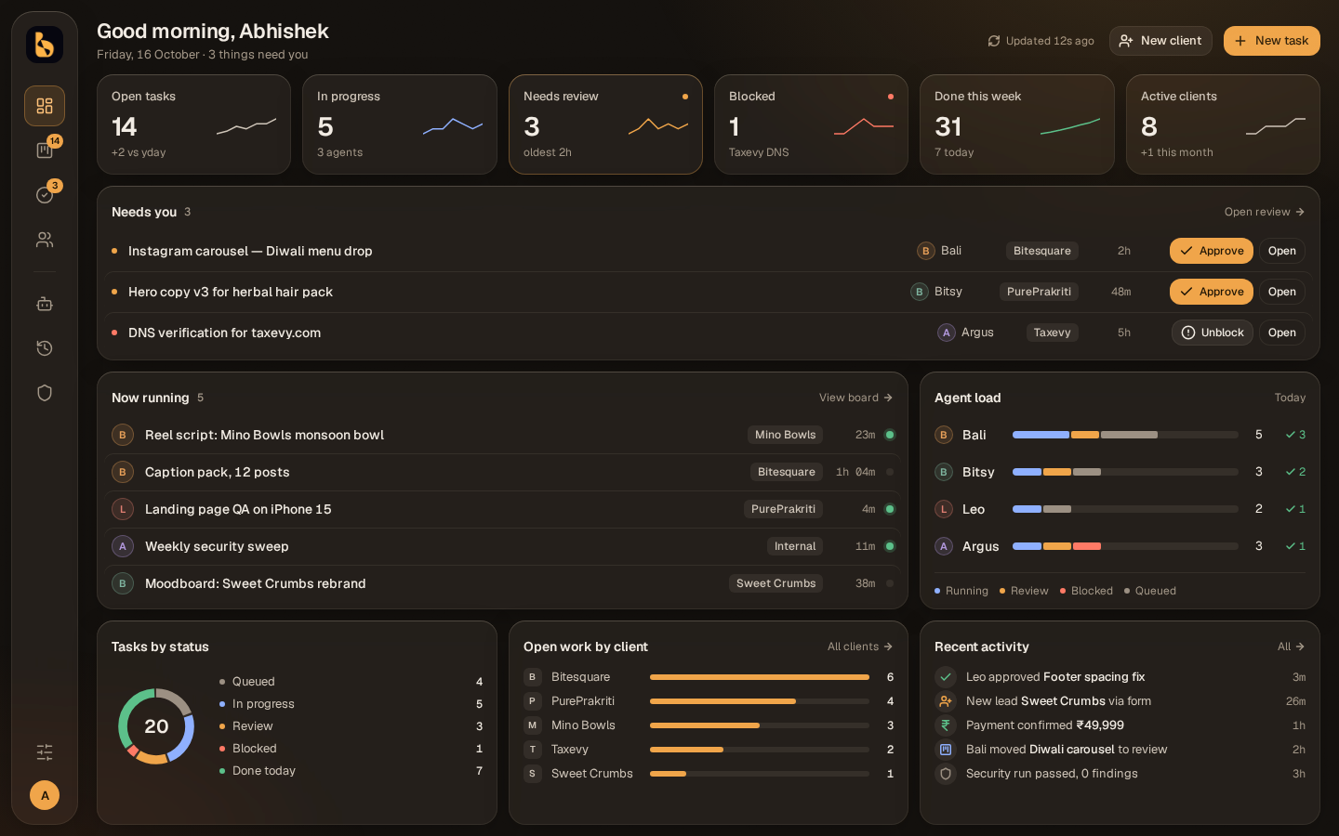This screenshot has height=836, width=1339.
Task: Click the Mino Bowls tag in Reel script row
Action: click(x=786, y=435)
